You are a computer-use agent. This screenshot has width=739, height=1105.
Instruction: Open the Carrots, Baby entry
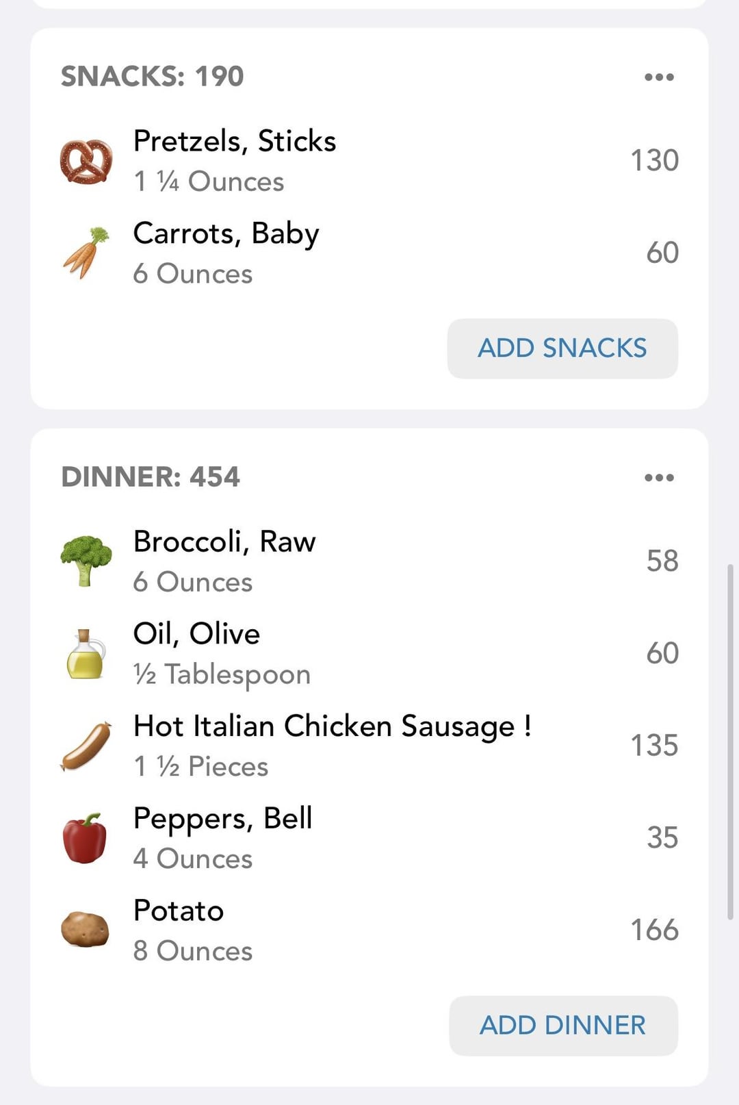click(x=369, y=253)
